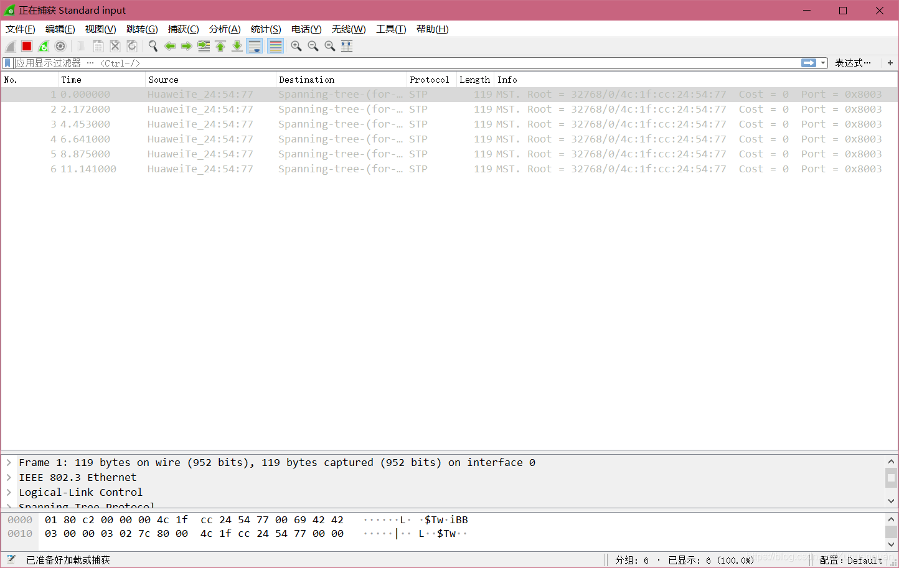Add filter button with plus icon
Screen dimensions: 899x568
[x=890, y=63]
